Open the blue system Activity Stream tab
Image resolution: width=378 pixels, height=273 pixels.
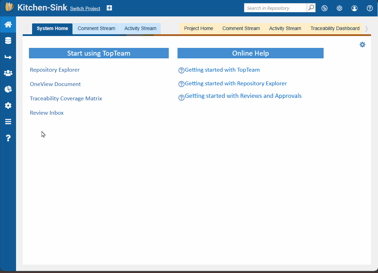click(140, 29)
